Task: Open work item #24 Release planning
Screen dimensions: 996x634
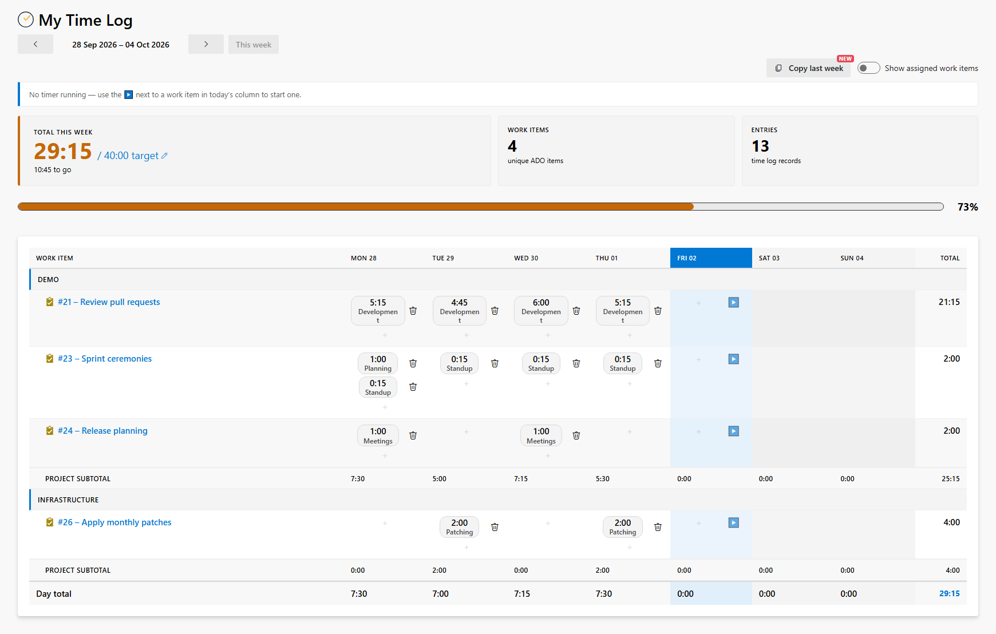Action: [102, 431]
